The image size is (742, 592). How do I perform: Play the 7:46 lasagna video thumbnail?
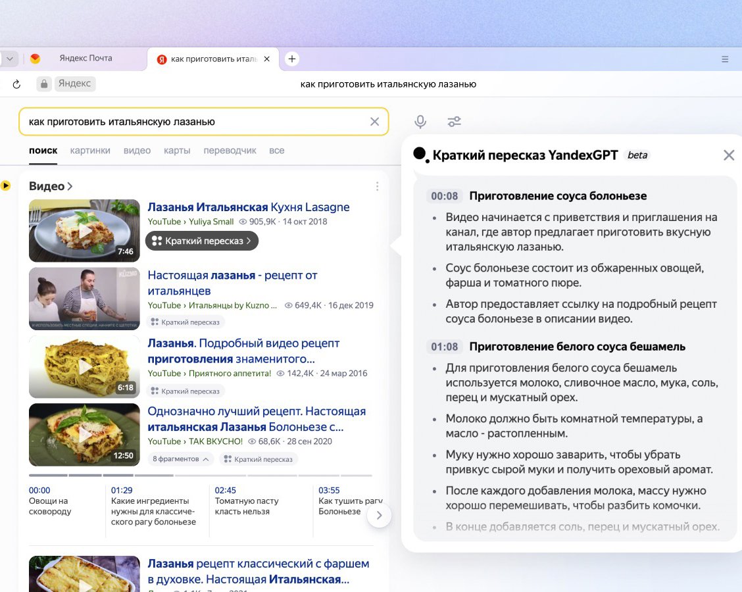[x=84, y=231]
